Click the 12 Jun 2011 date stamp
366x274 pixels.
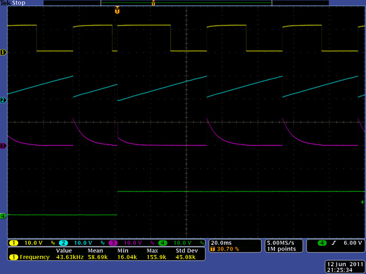point(345,264)
